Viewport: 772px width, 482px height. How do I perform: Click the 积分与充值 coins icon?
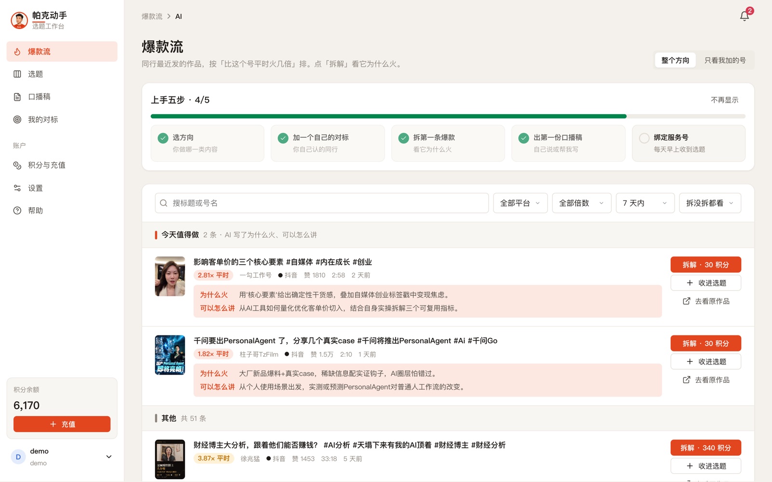[x=17, y=165]
